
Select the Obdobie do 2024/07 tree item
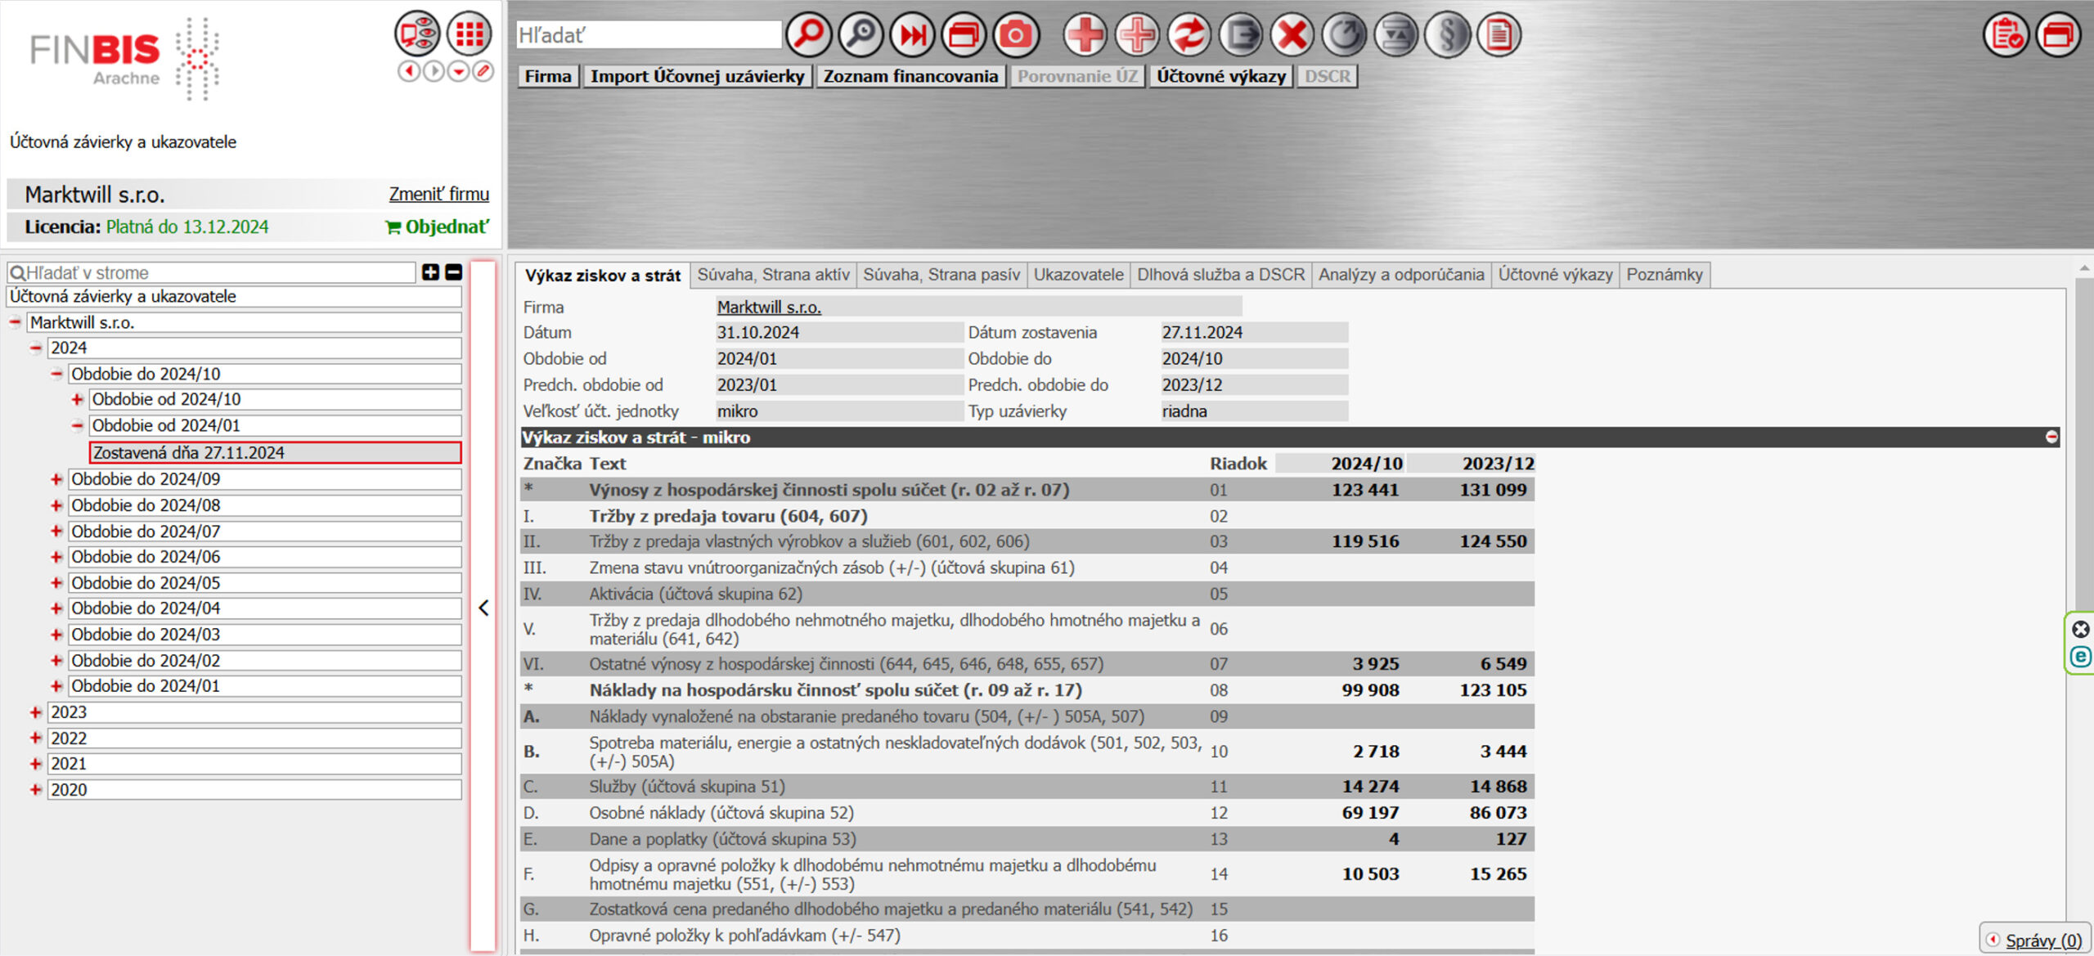(x=265, y=532)
